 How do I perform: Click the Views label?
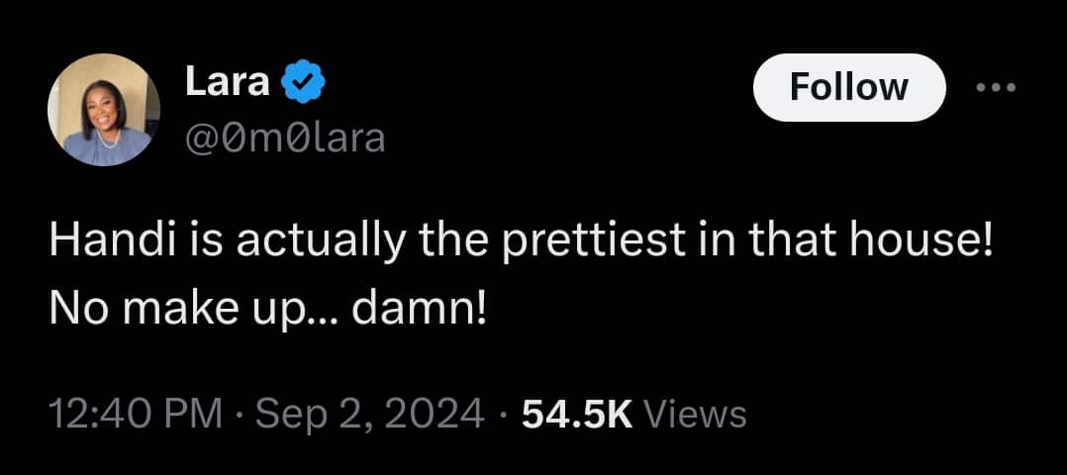coord(695,413)
